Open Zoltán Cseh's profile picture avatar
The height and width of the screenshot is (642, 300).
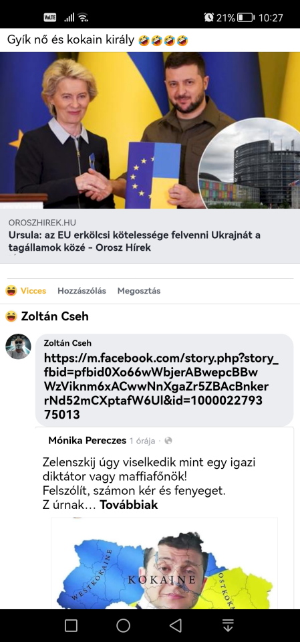18,346
